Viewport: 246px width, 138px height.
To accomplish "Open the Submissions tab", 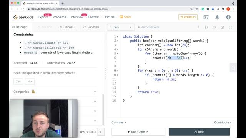I will 92,27.
